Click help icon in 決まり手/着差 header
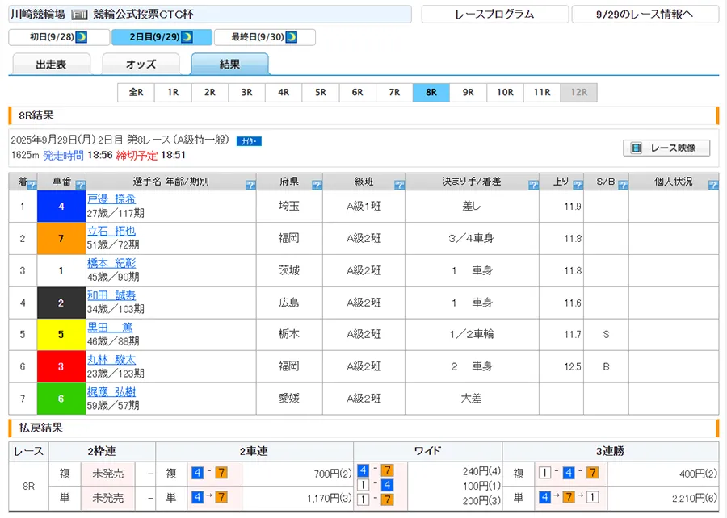Viewport: 727px width, 518px height. point(533,185)
